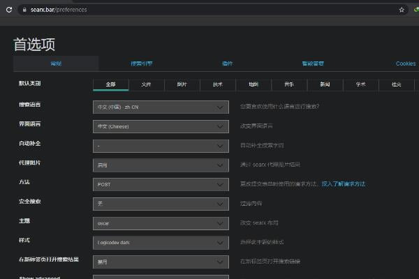419x279 pixels.
Task: Toggle the 地图 default category
Action: coord(253,84)
